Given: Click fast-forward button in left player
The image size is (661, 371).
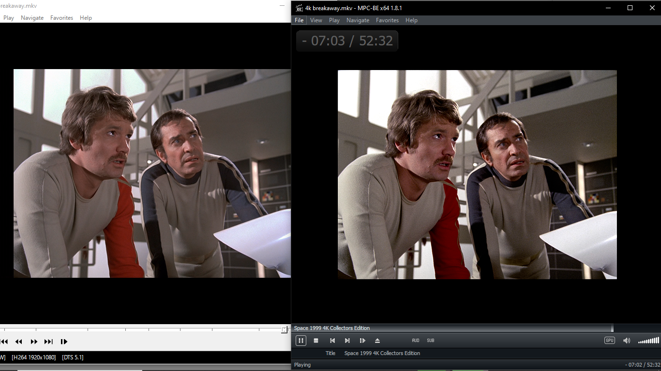Looking at the screenshot, I should [x=34, y=342].
